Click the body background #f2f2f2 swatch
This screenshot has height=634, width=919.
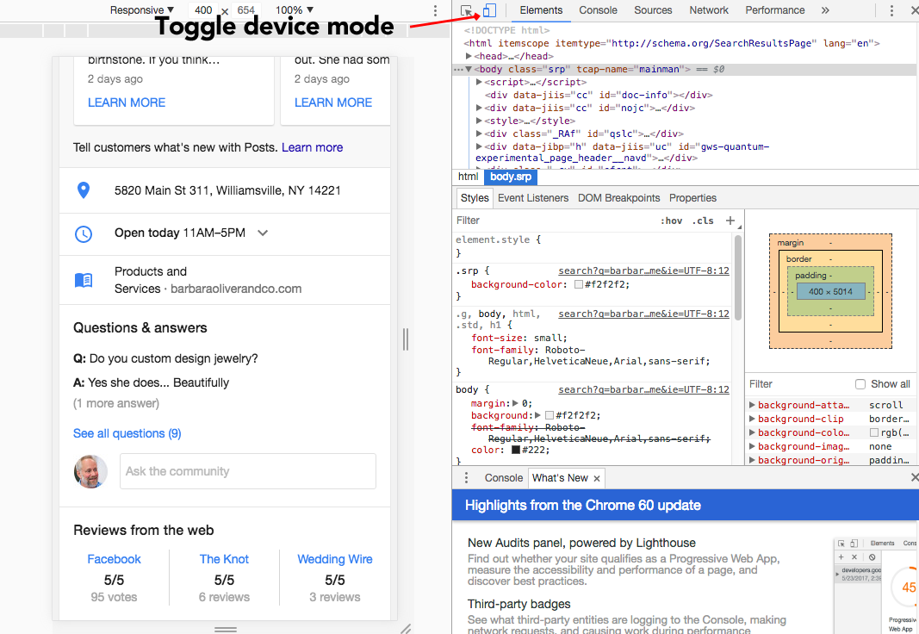click(x=550, y=415)
